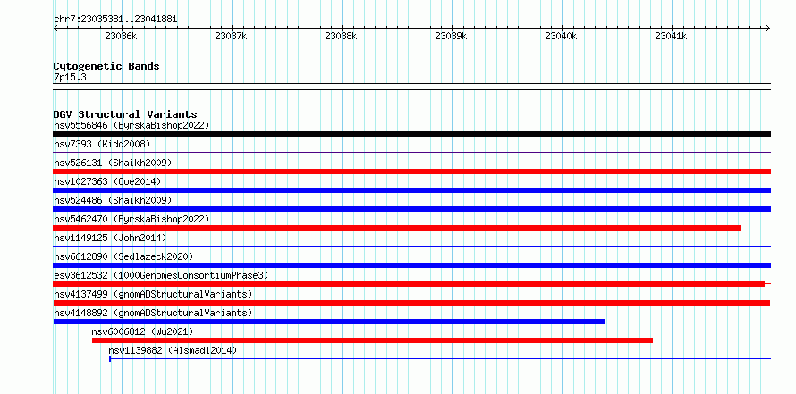This screenshot has width=796, height=394.
Task: Select the blue nsv6612890 variant bar
Action: coord(411,265)
